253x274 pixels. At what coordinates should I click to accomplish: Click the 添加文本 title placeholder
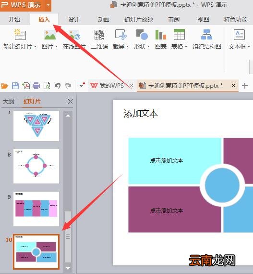tap(141, 114)
